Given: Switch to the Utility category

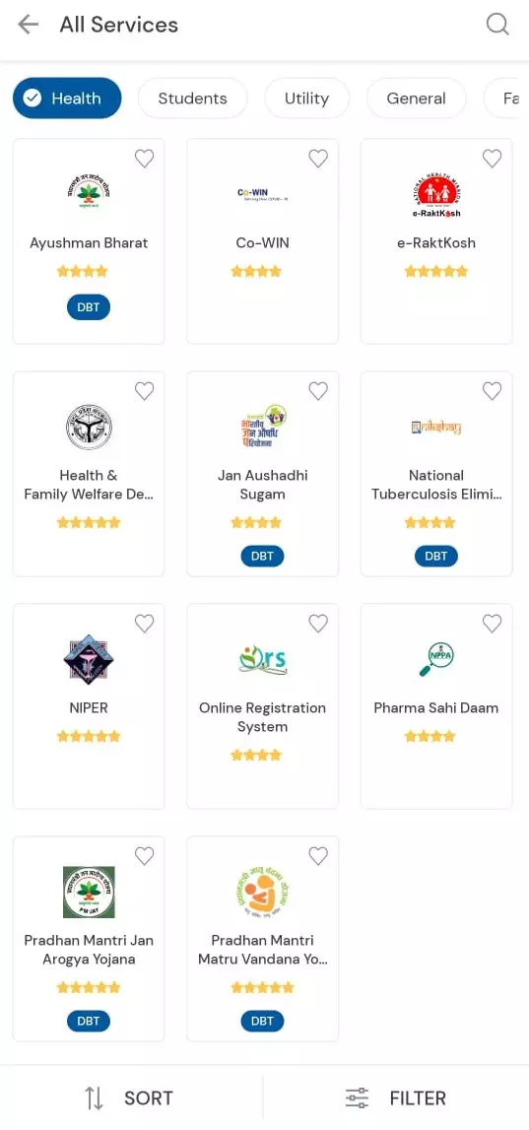Looking at the screenshot, I should point(306,98).
